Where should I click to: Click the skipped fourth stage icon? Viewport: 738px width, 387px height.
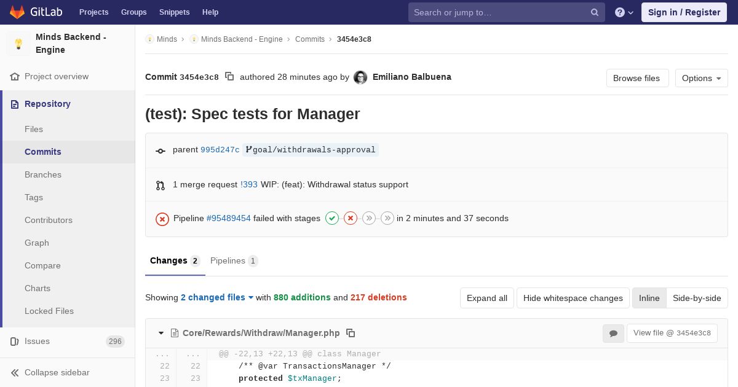tap(387, 218)
